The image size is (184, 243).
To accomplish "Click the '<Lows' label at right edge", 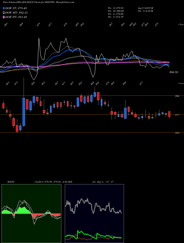I will (181, 83).
